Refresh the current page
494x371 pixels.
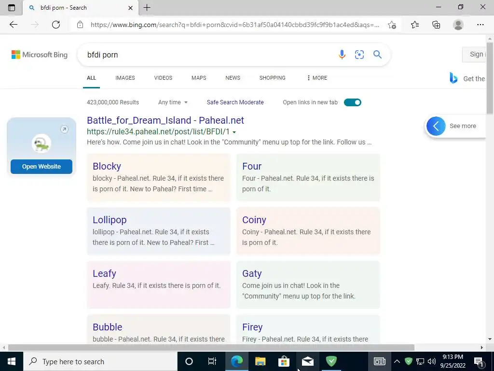pos(56,25)
